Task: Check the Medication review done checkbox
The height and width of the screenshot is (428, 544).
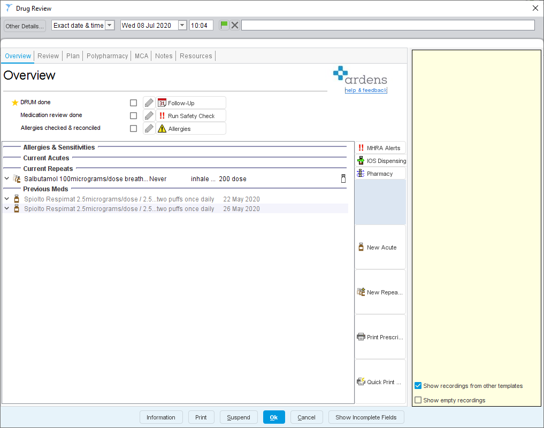Action: [x=133, y=115]
